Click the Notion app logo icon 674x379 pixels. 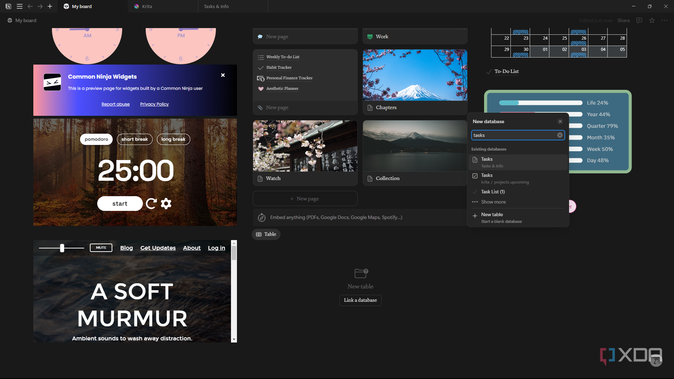(x=8, y=6)
